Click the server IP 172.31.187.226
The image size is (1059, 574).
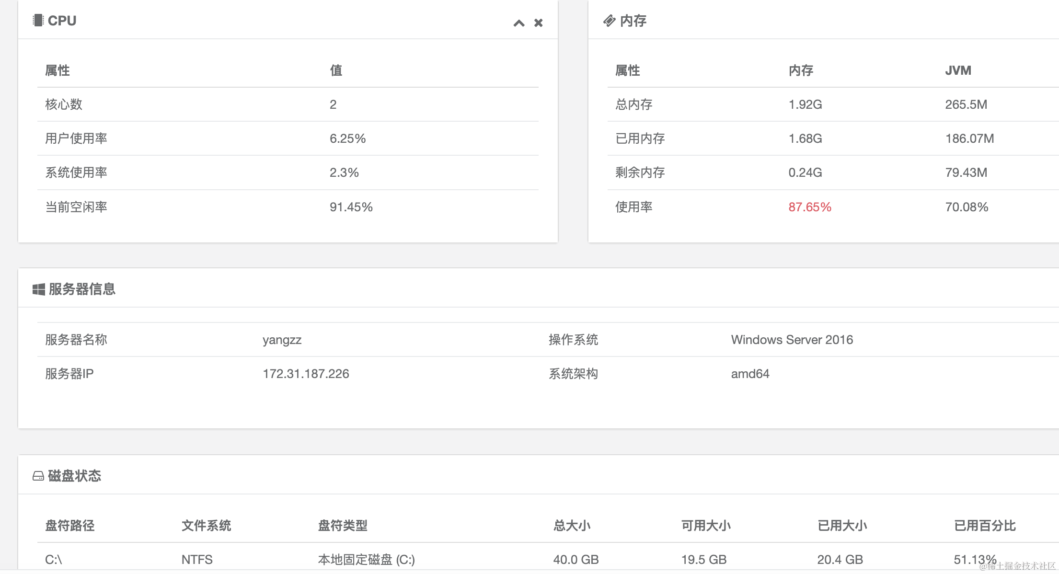306,374
